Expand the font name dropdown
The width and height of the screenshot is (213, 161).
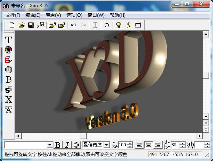(x=50, y=145)
